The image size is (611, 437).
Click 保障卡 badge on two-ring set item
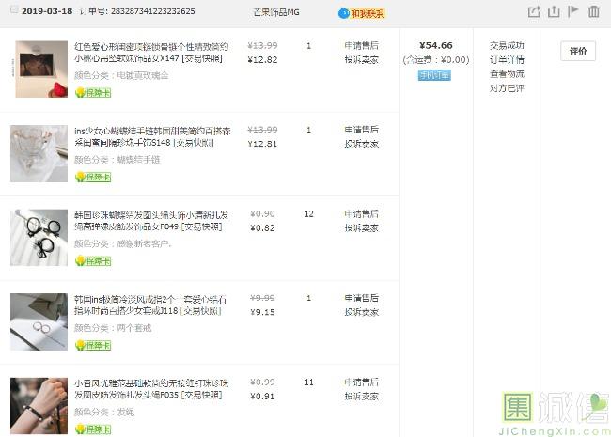[93, 345]
